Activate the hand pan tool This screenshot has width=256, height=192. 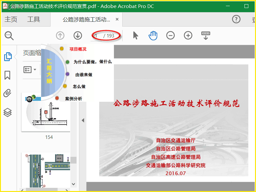(153, 36)
